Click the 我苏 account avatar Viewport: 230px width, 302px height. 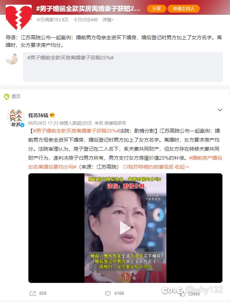16,118
